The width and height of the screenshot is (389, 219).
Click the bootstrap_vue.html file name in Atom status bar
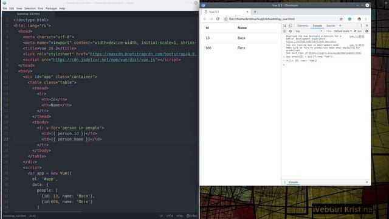tap(15, 216)
